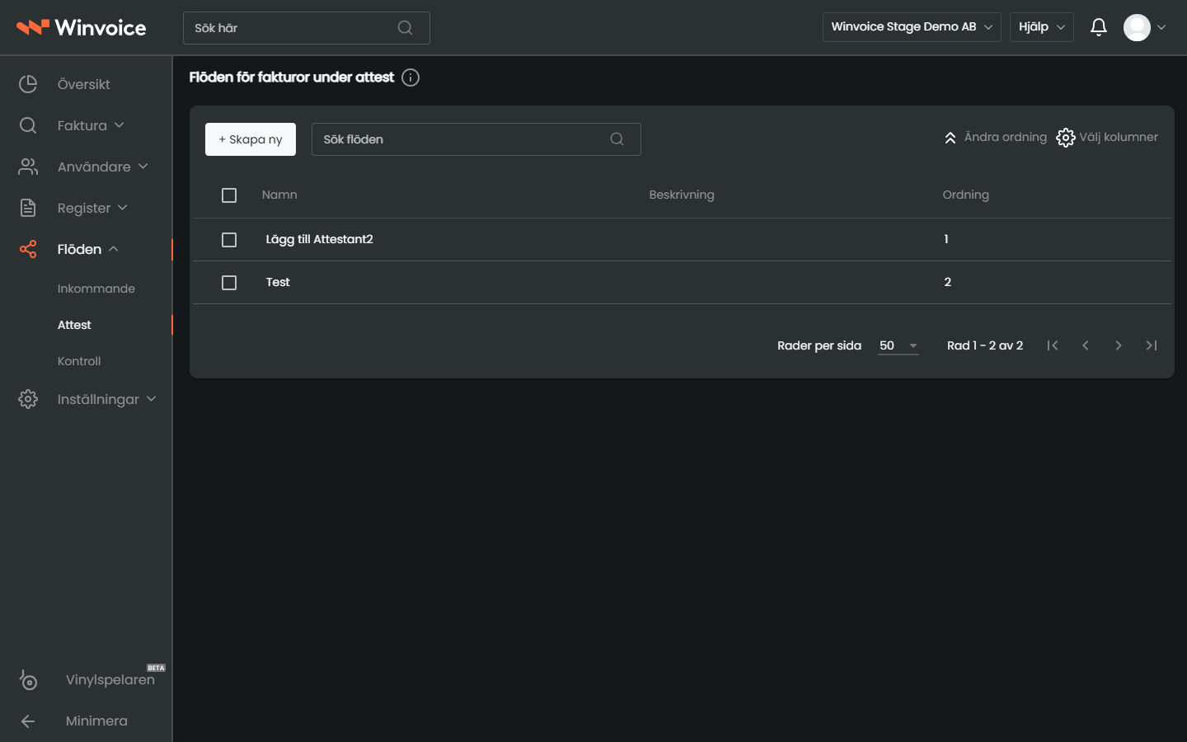The width and height of the screenshot is (1187, 742).
Task: Show info about attest flows
Action: click(x=411, y=77)
